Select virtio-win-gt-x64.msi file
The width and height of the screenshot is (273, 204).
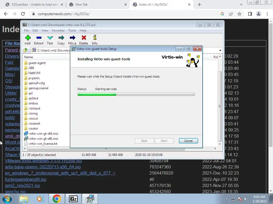click(x=43, y=134)
